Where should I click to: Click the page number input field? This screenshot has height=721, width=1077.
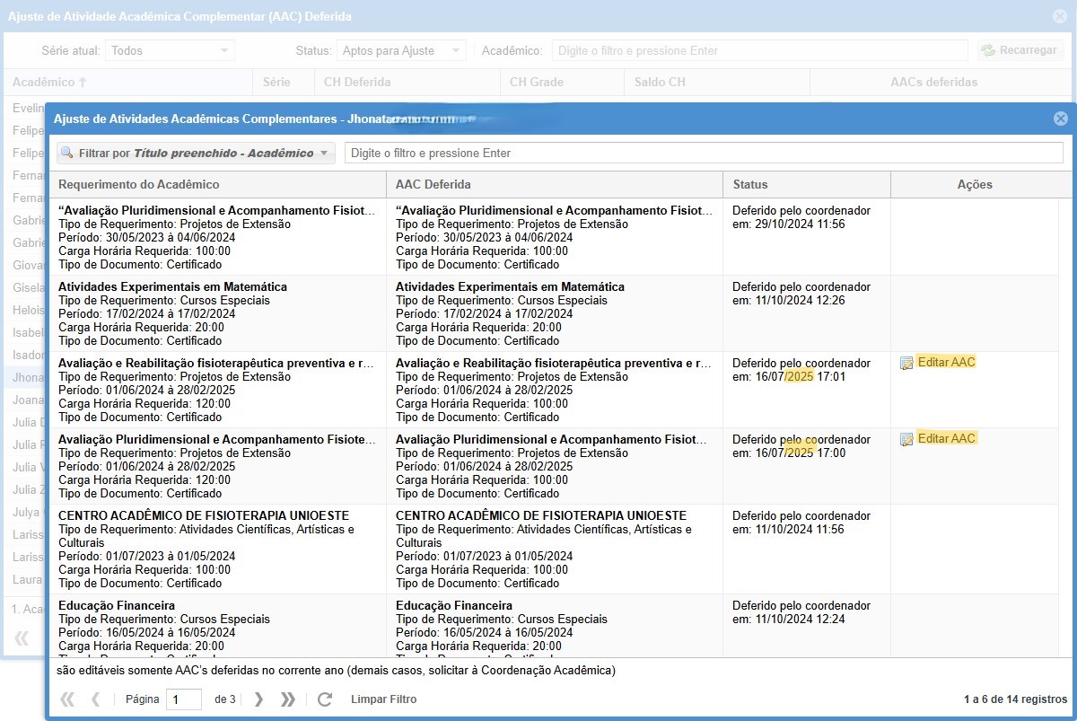point(183,699)
